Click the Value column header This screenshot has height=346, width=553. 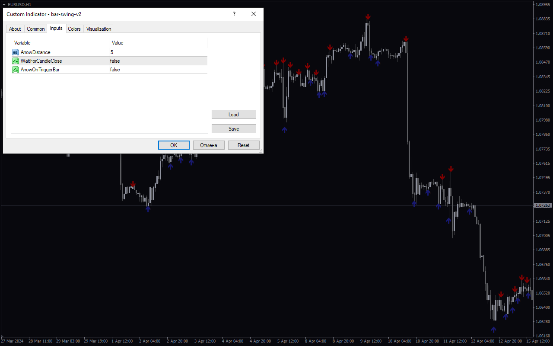(158, 43)
